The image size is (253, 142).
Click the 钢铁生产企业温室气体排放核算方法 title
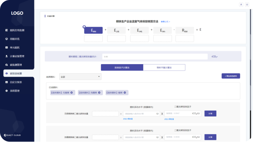[x=137, y=22]
